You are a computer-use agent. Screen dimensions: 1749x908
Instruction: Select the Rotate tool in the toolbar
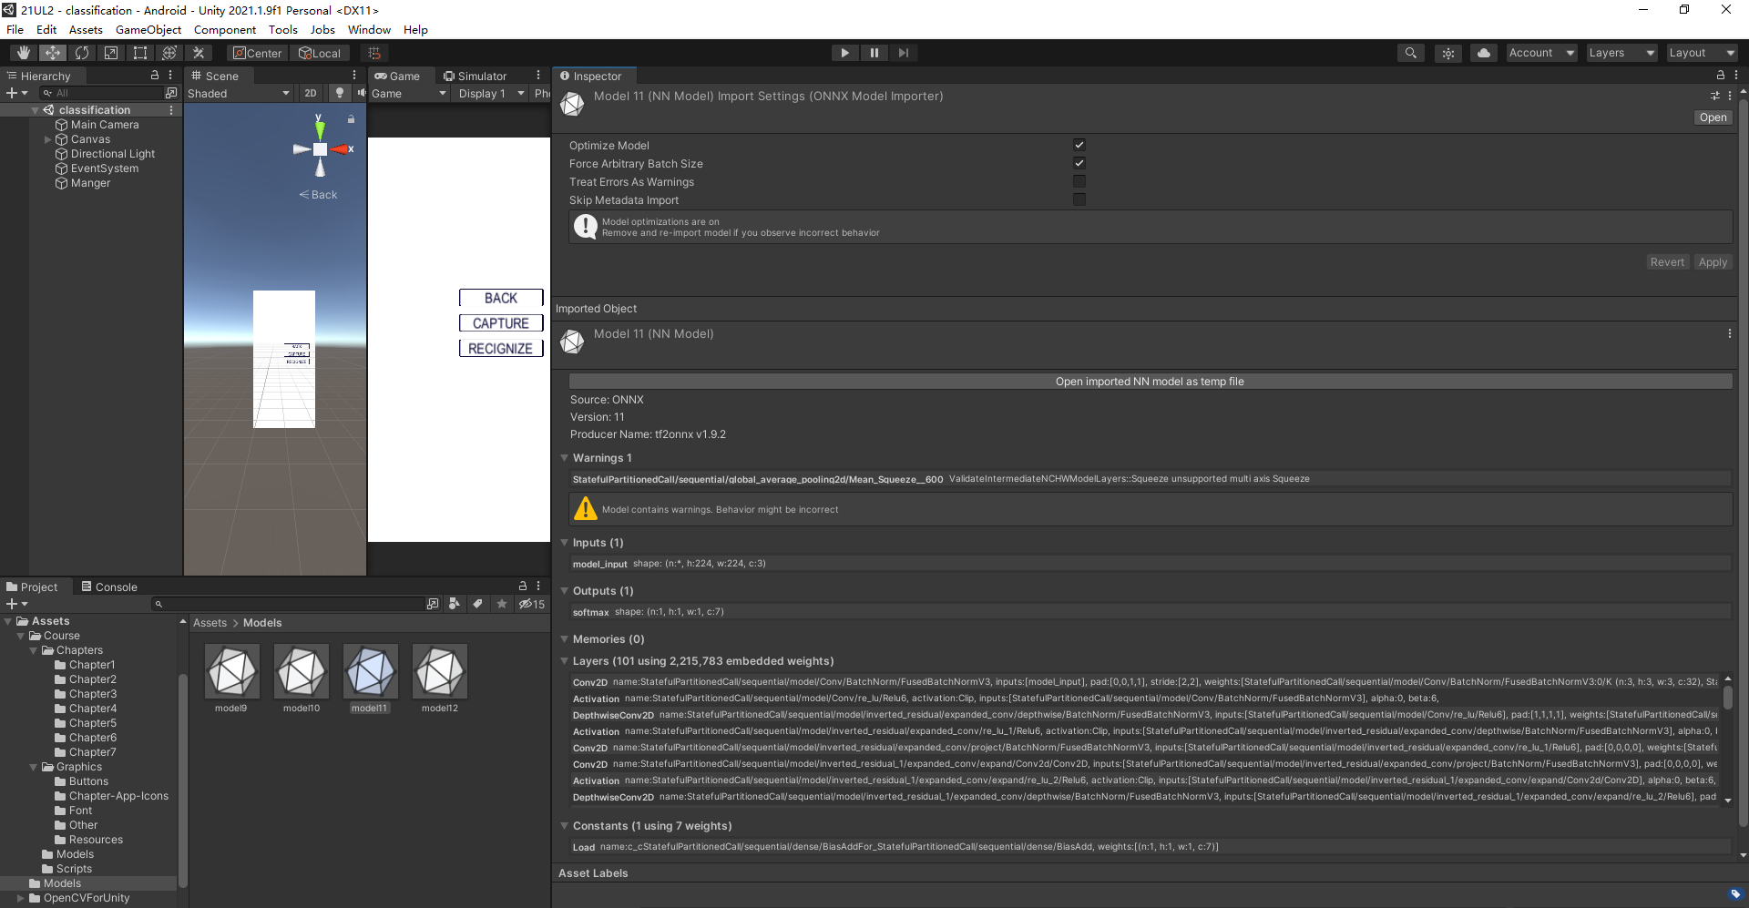coord(82,53)
